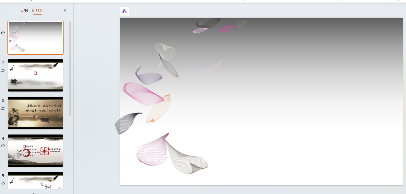
Task: Click slide number 1 label
Action: tap(3, 25)
